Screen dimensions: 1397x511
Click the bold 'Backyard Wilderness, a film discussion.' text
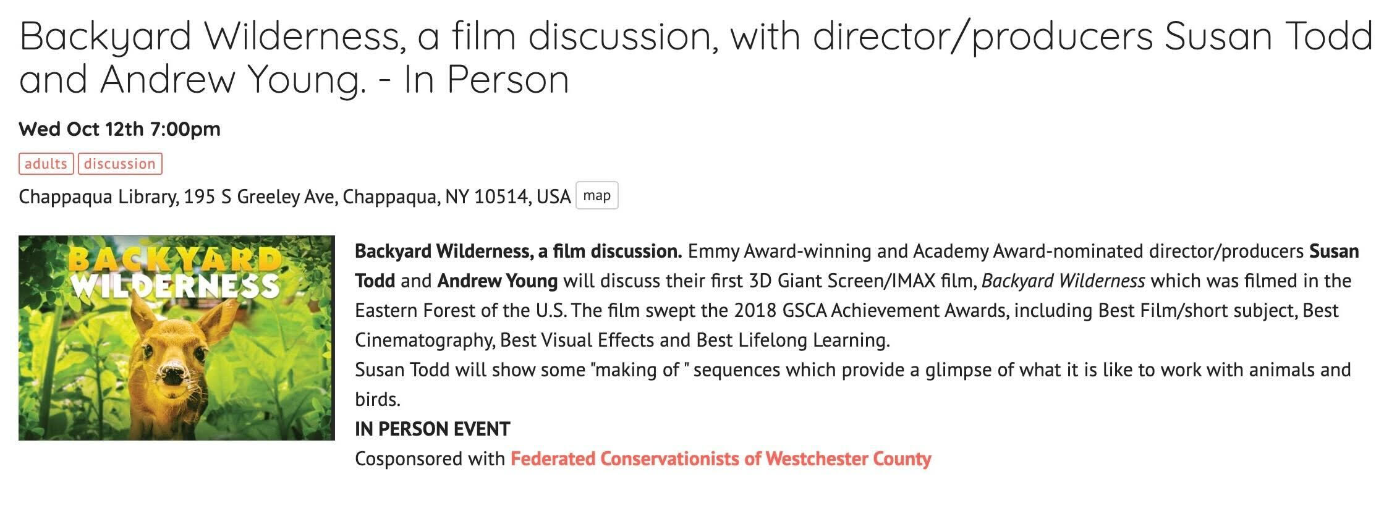518,251
